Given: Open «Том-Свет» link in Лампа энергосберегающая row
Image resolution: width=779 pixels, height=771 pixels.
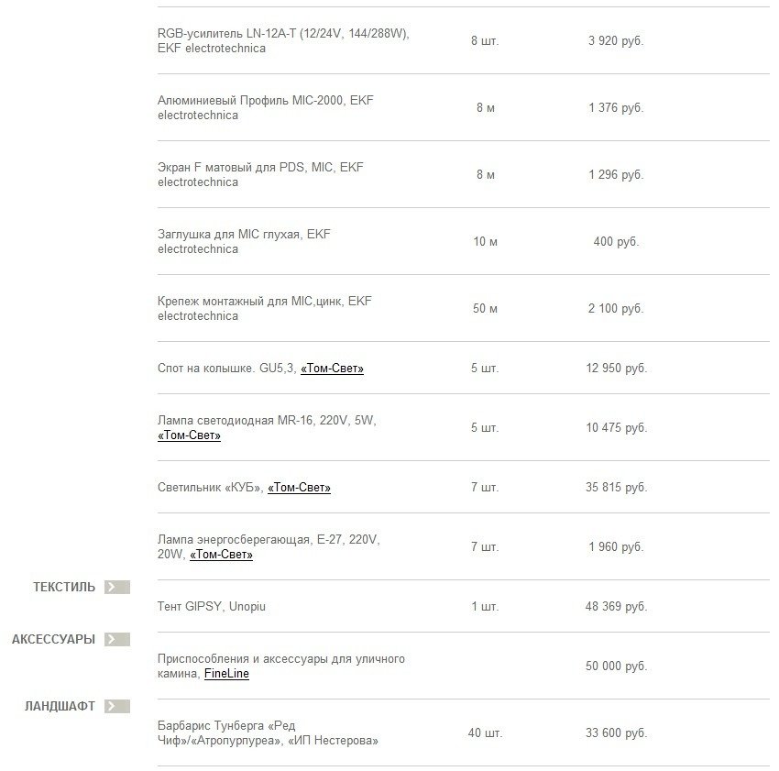Looking at the screenshot, I should 221,555.
